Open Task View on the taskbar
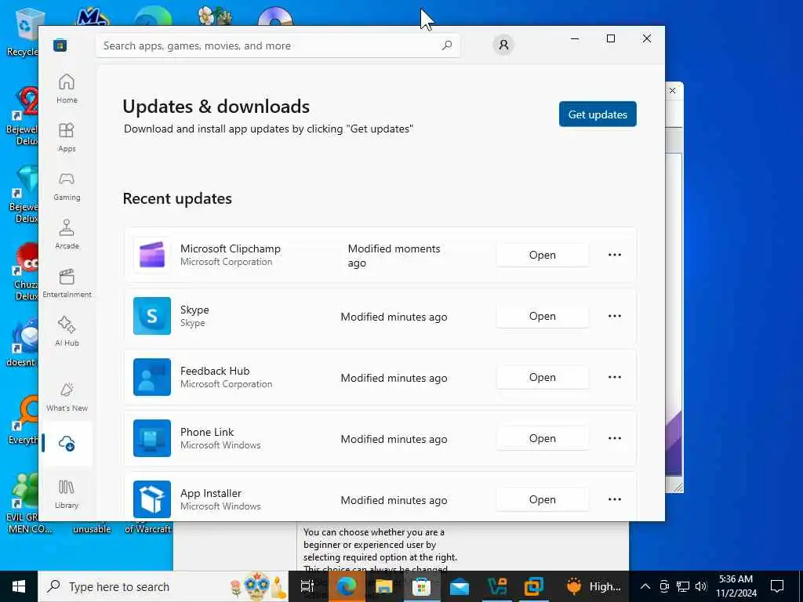Viewport: 803px width, 602px height. 307,586
